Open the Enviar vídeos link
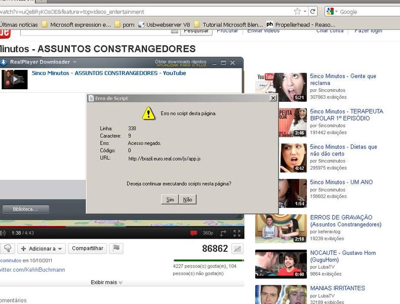This screenshot has width=400, height=304. pyautogui.click(x=263, y=31)
